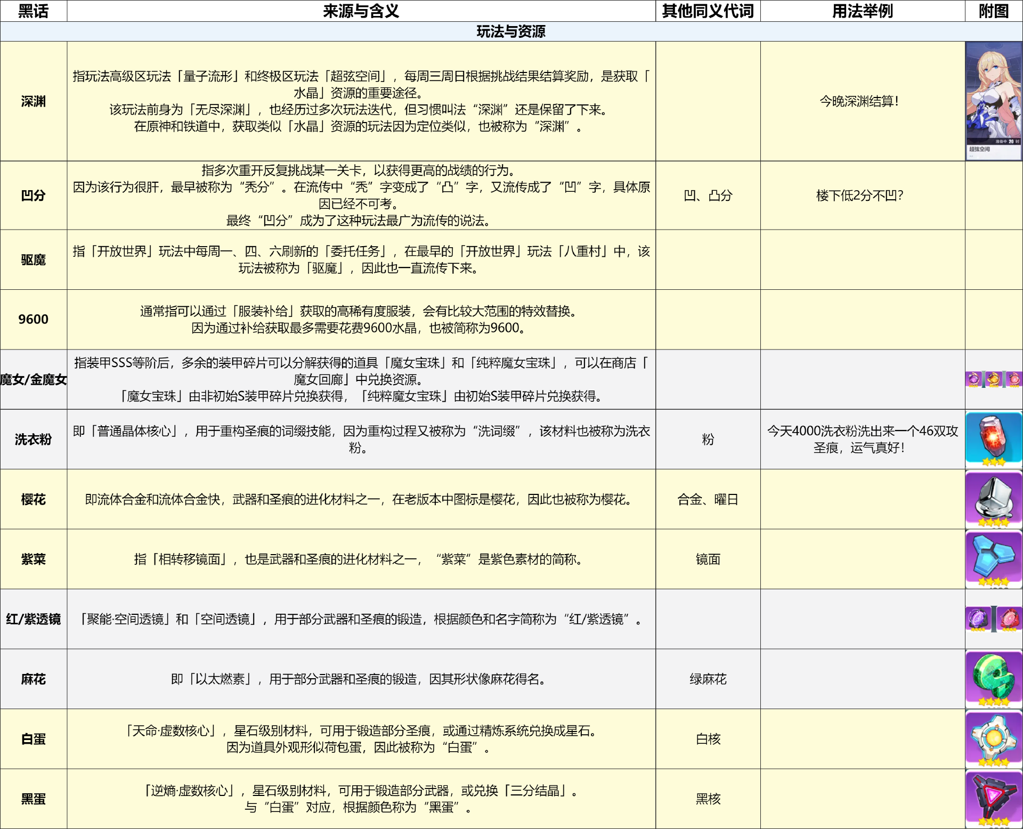Click the 天命·虚数核心 description cell

[x=361, y=739]
